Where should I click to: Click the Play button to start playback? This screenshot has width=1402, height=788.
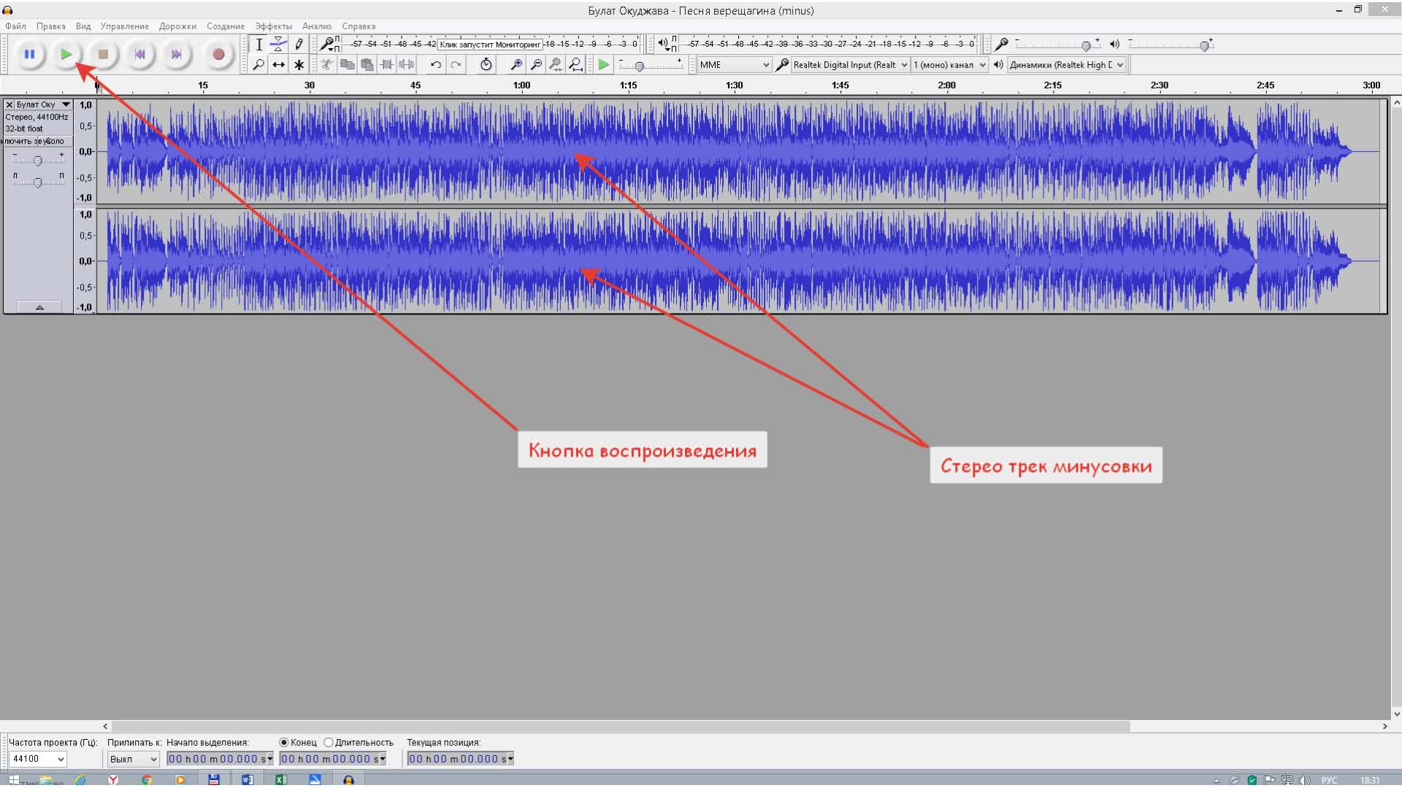[x=66, y=54]
